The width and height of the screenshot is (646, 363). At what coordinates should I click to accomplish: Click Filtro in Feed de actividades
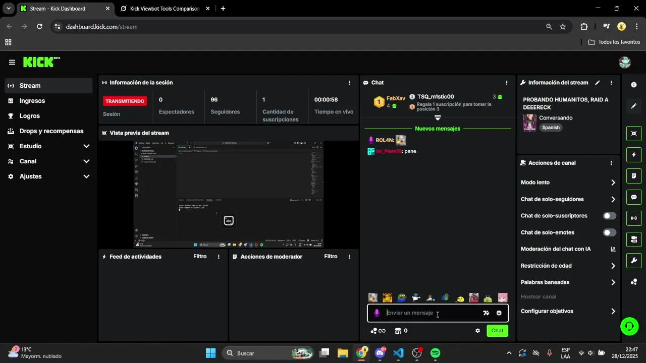(x=200, y=257)
